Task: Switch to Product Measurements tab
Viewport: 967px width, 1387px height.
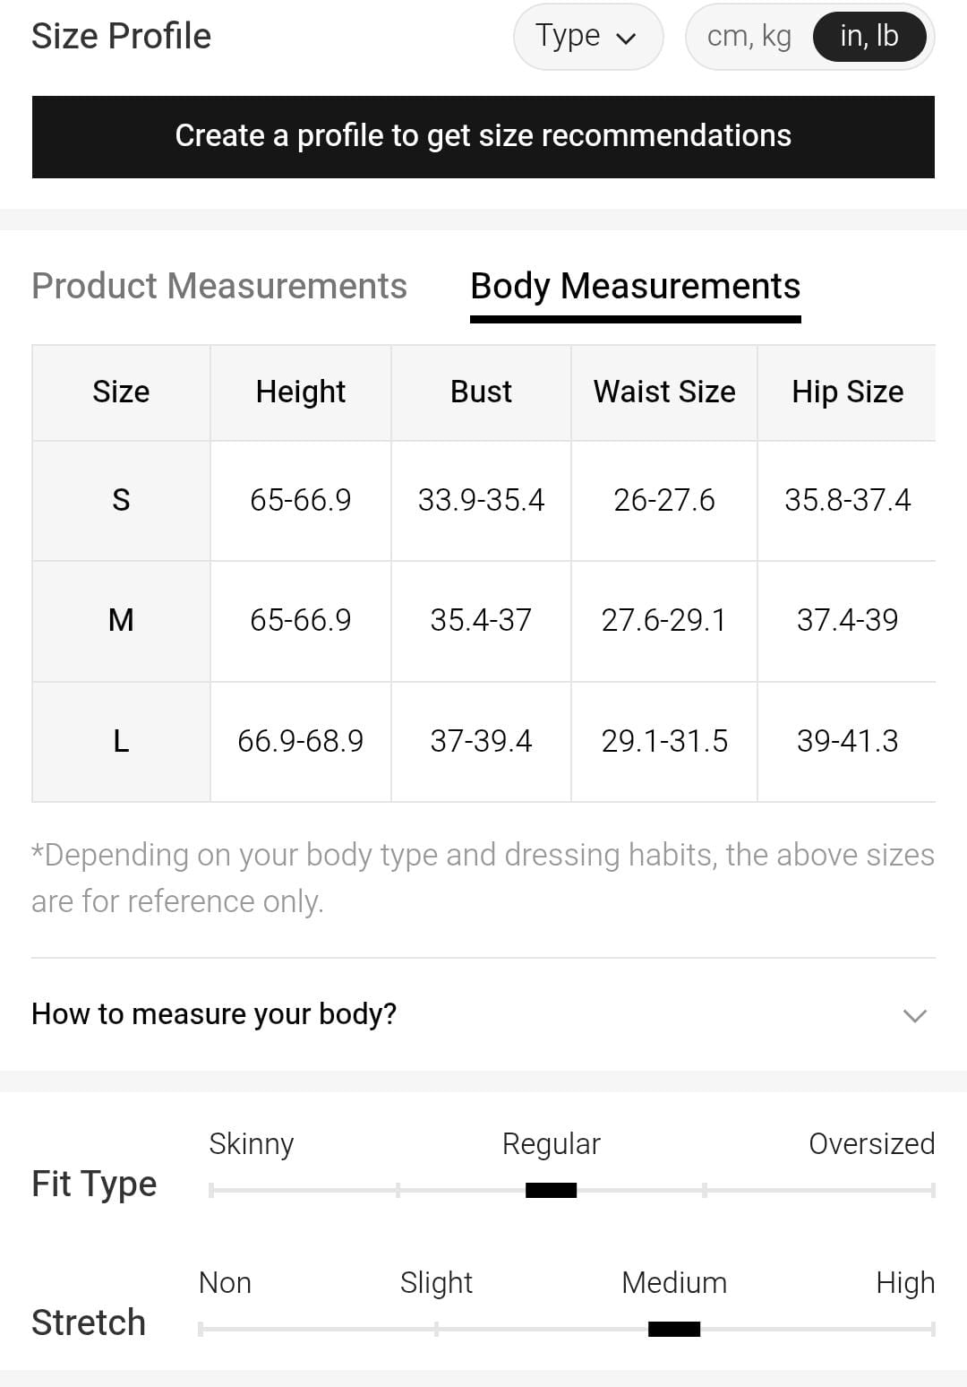Action: (219, 287)
